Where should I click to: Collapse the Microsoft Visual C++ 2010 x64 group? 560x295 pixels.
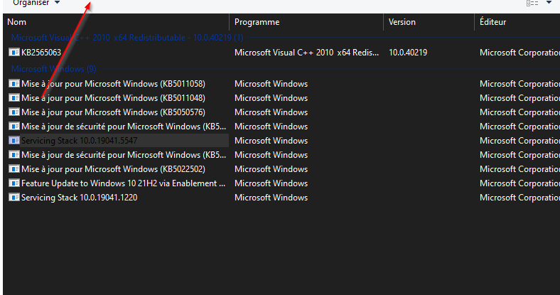(127, 38)
